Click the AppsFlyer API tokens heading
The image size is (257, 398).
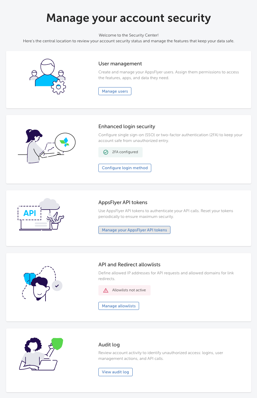tap(123, 202)
